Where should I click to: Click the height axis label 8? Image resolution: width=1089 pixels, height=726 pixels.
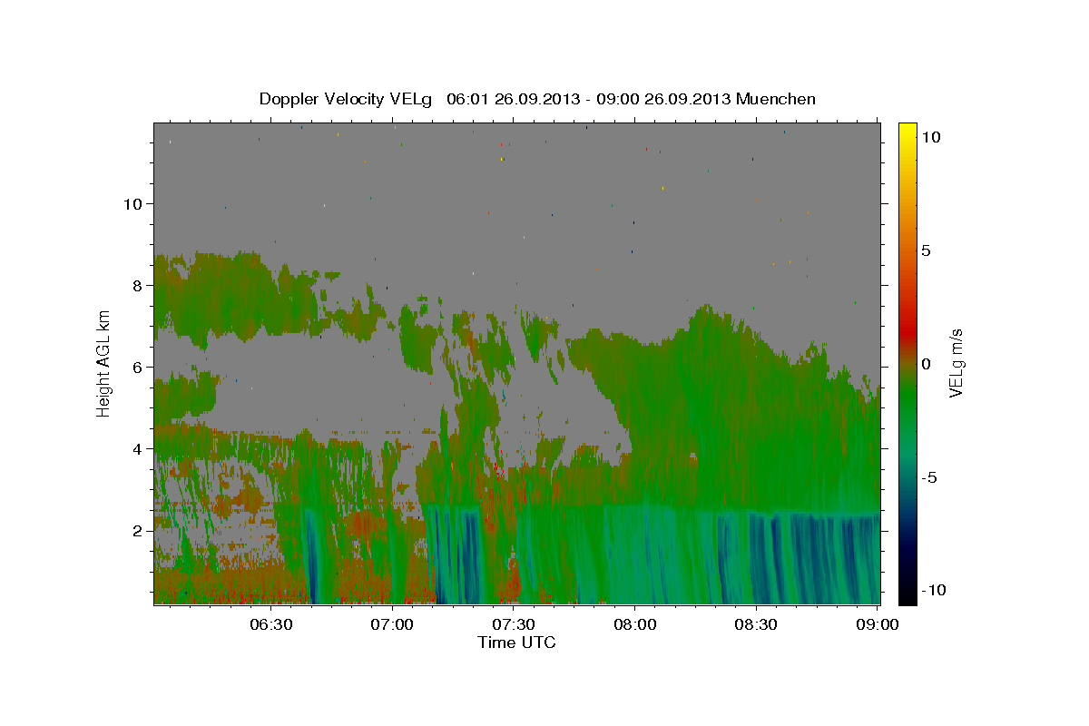click(136, 285)
